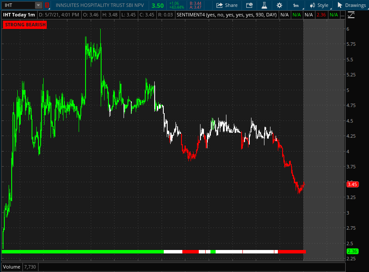Open the symbol dropdown arrow next to IHT
The width and height of the screenshot is (369, 272).
point(38,5)
